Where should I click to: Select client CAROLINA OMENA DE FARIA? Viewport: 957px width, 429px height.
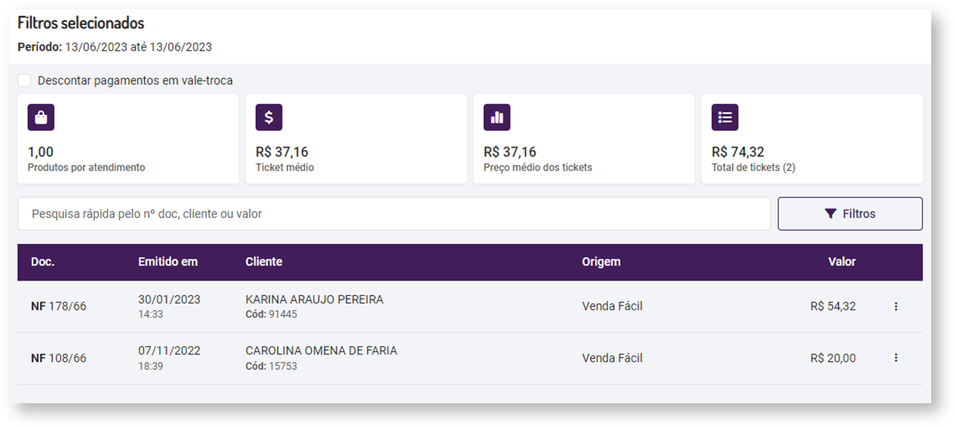321,351
